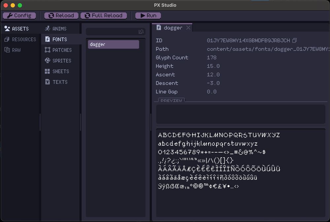Focus the asset search field
330x222 pixels.
(115, 32)
